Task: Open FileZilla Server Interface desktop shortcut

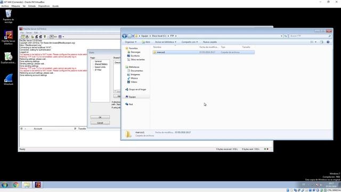Action: tap(9, 38)
